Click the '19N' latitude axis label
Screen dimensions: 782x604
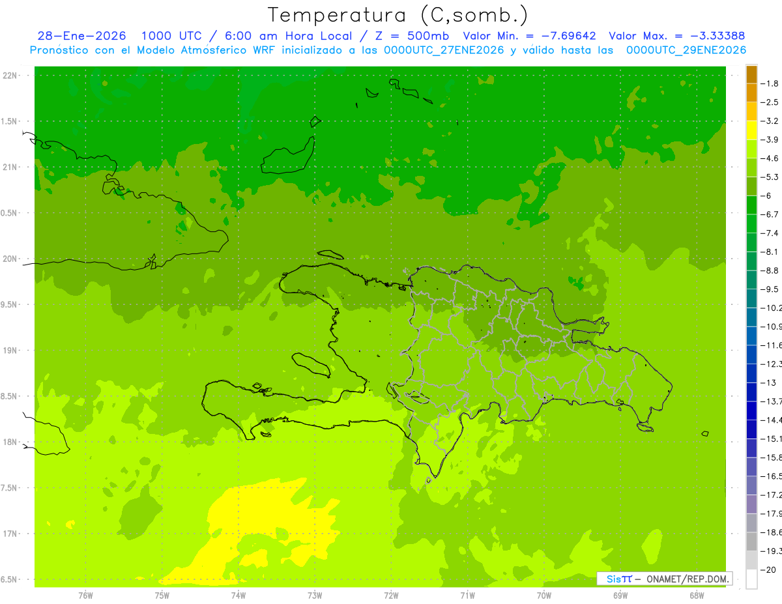tap(10, 351)
